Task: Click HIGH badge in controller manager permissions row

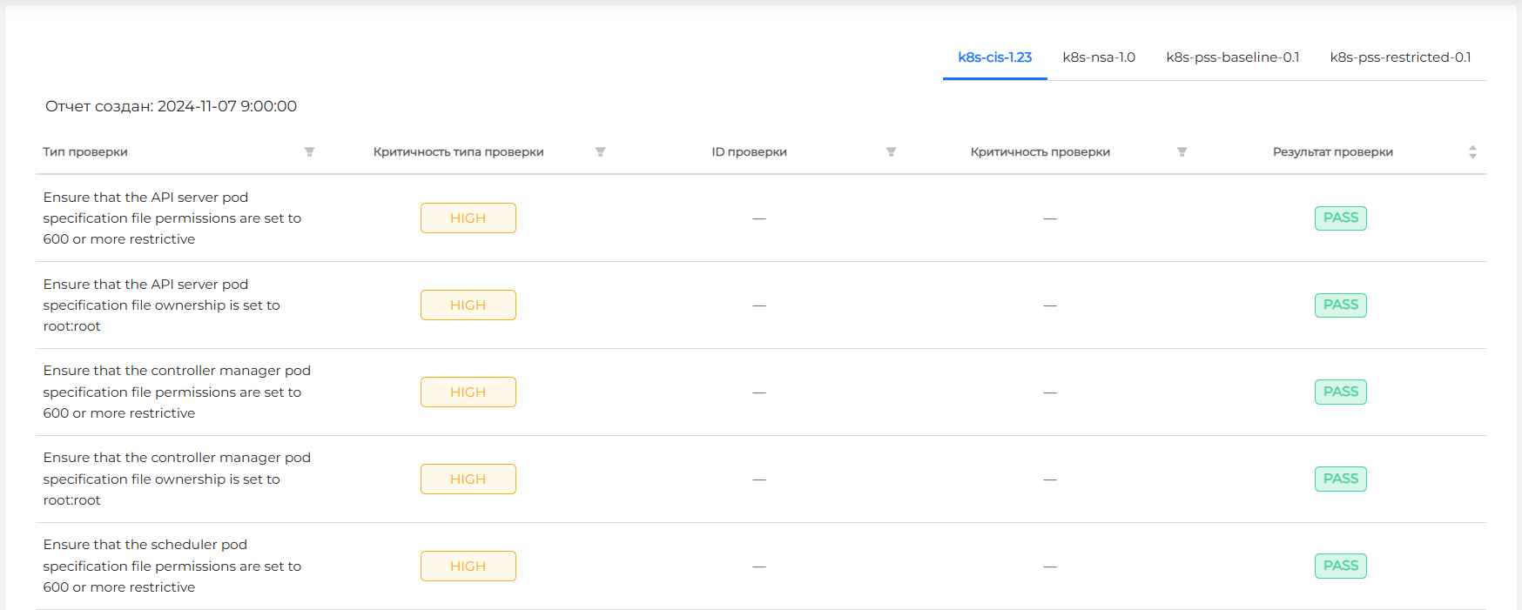Action: click(468, 392)
